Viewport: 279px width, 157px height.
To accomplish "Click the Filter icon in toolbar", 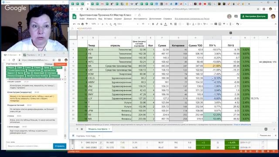I will pyautogui.click(x=224, y=24).
